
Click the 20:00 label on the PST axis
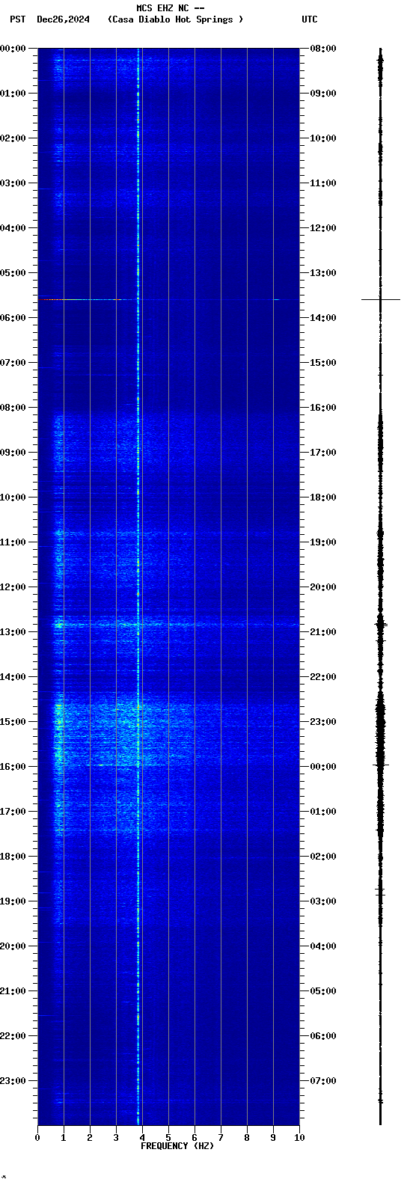(x=13, y=946)
